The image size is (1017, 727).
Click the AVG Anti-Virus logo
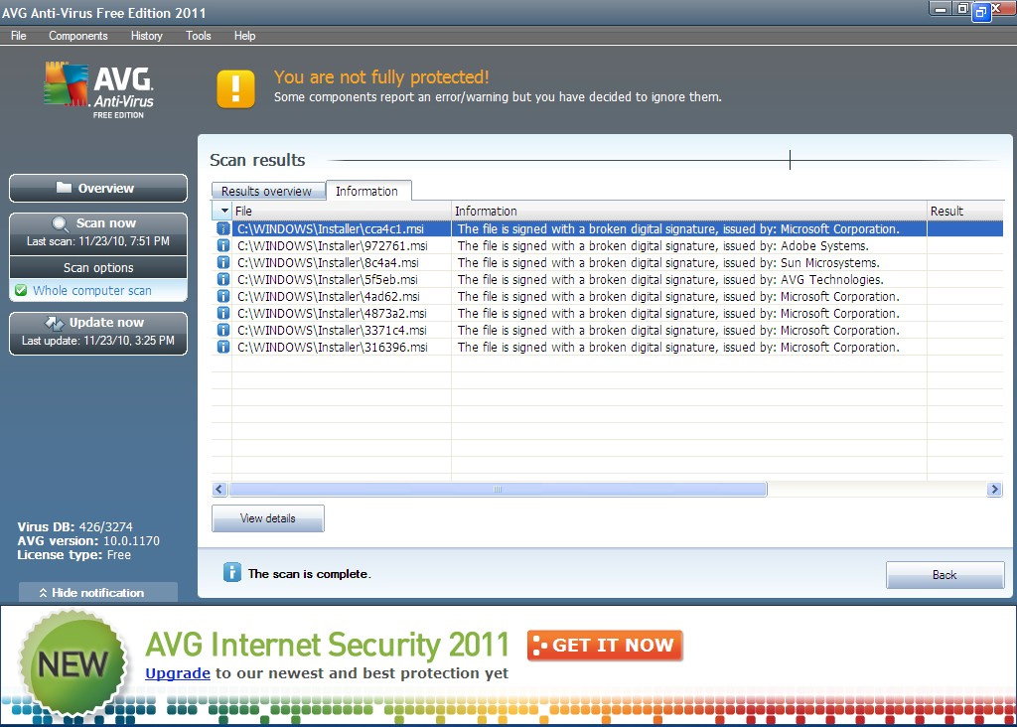[x=98, y=90]
